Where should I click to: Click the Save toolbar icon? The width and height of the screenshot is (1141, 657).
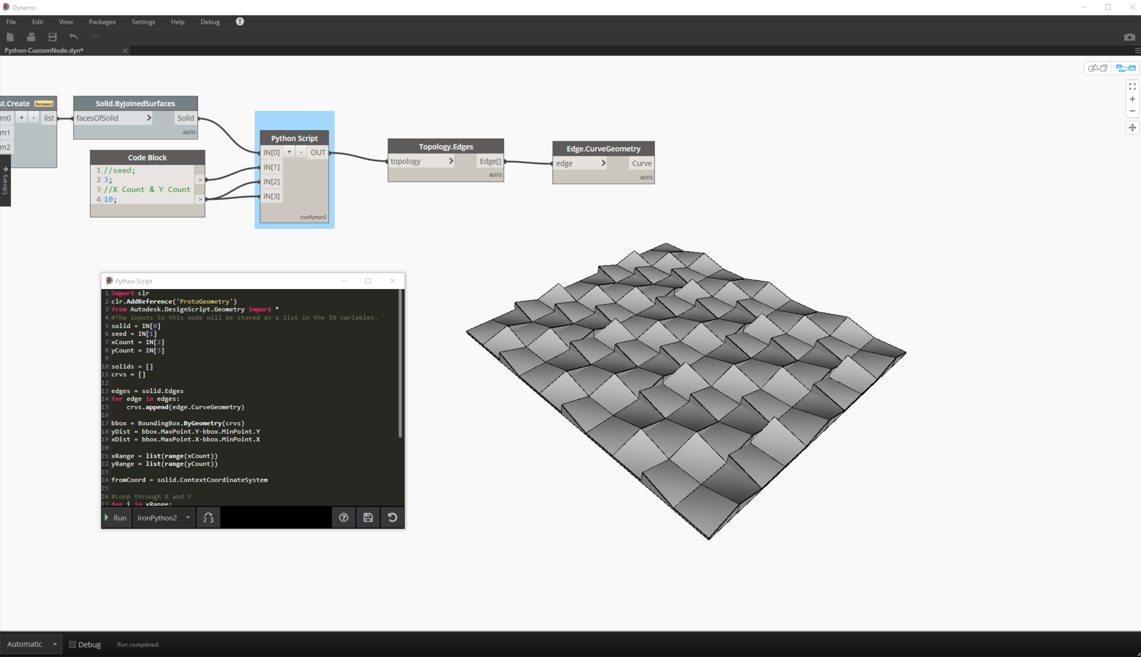pos(53,37)
